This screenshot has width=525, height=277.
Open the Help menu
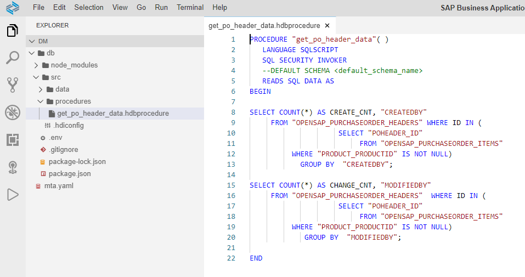tap(219, 7)
